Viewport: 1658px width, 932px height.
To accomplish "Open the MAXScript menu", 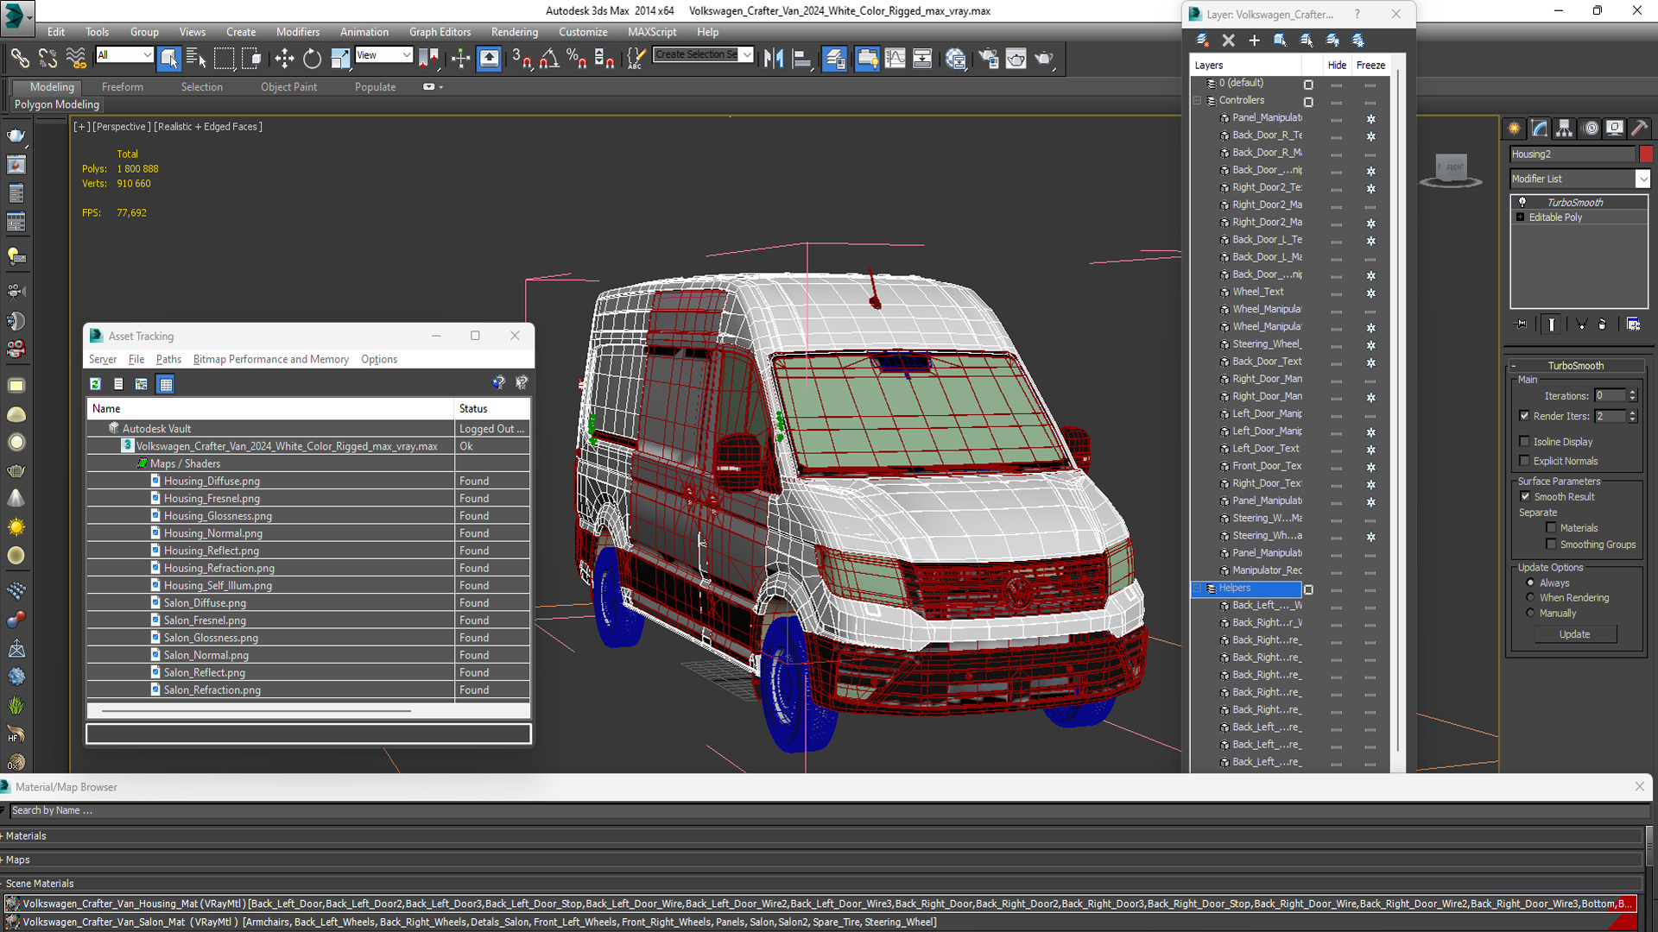I will tap(652, 32).
